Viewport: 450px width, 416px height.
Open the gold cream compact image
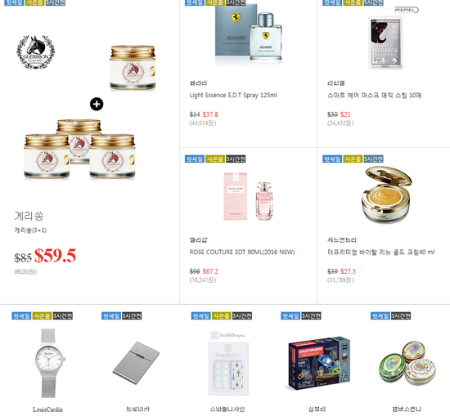tap(386, 195)
